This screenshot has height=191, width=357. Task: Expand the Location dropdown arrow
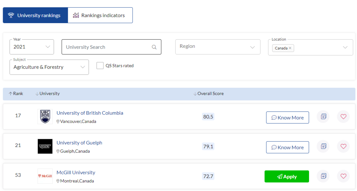(345, 48)
